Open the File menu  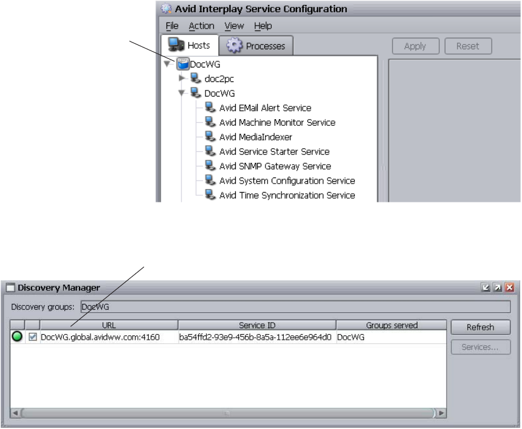click(172, 26)
